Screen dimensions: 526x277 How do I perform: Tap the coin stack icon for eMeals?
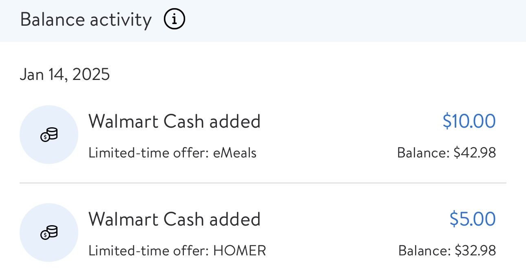click(49, 135)
